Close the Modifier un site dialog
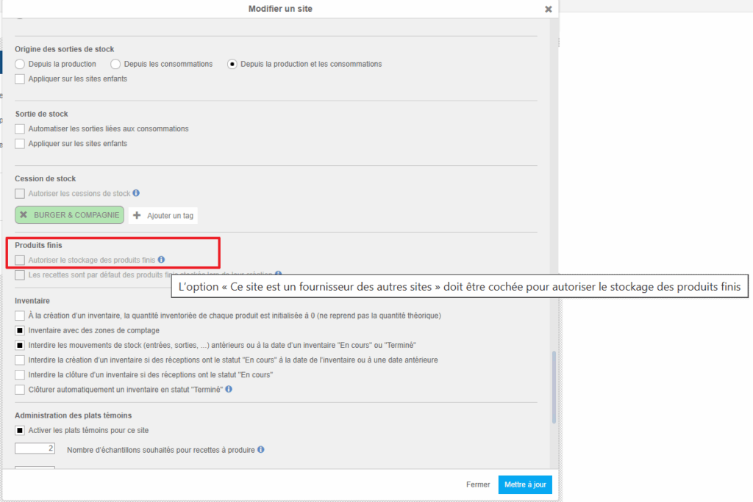Viewport: 753px width, 502px height. 548,10
